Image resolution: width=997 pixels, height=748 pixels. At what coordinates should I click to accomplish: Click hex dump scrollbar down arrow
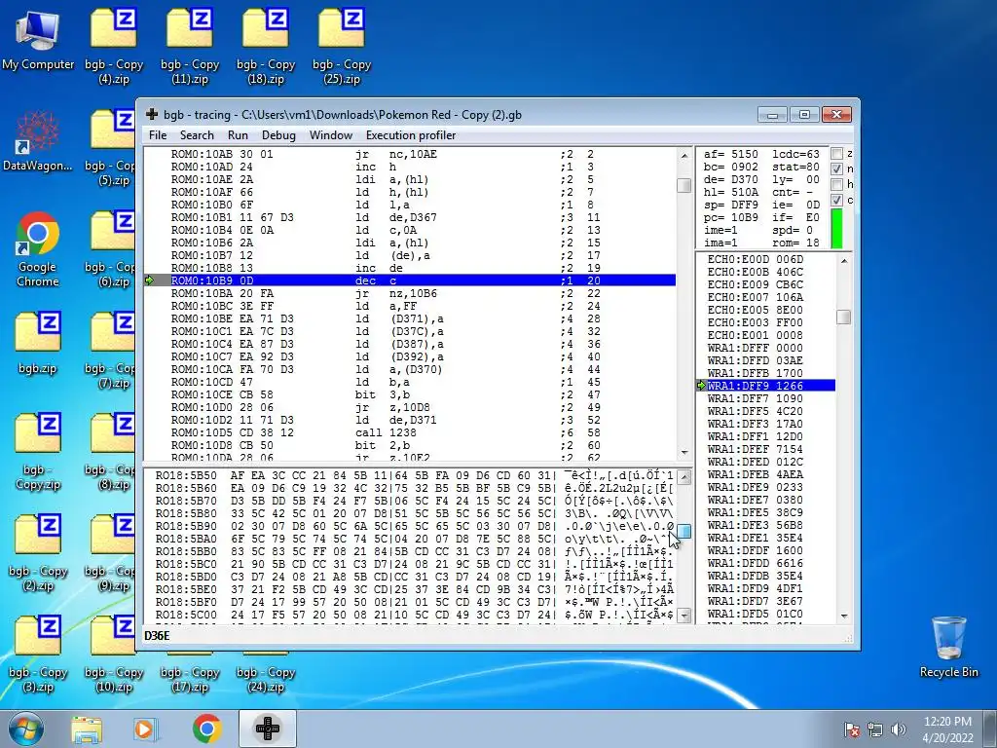tap(684, 616)
